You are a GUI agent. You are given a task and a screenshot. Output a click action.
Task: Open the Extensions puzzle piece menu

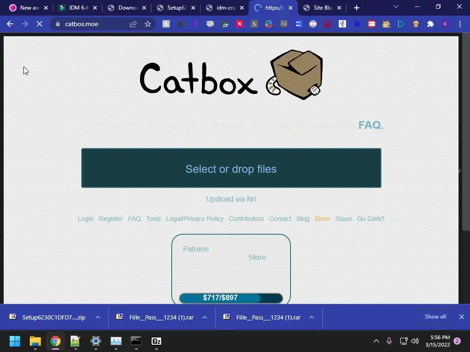[x=431, y=24]
